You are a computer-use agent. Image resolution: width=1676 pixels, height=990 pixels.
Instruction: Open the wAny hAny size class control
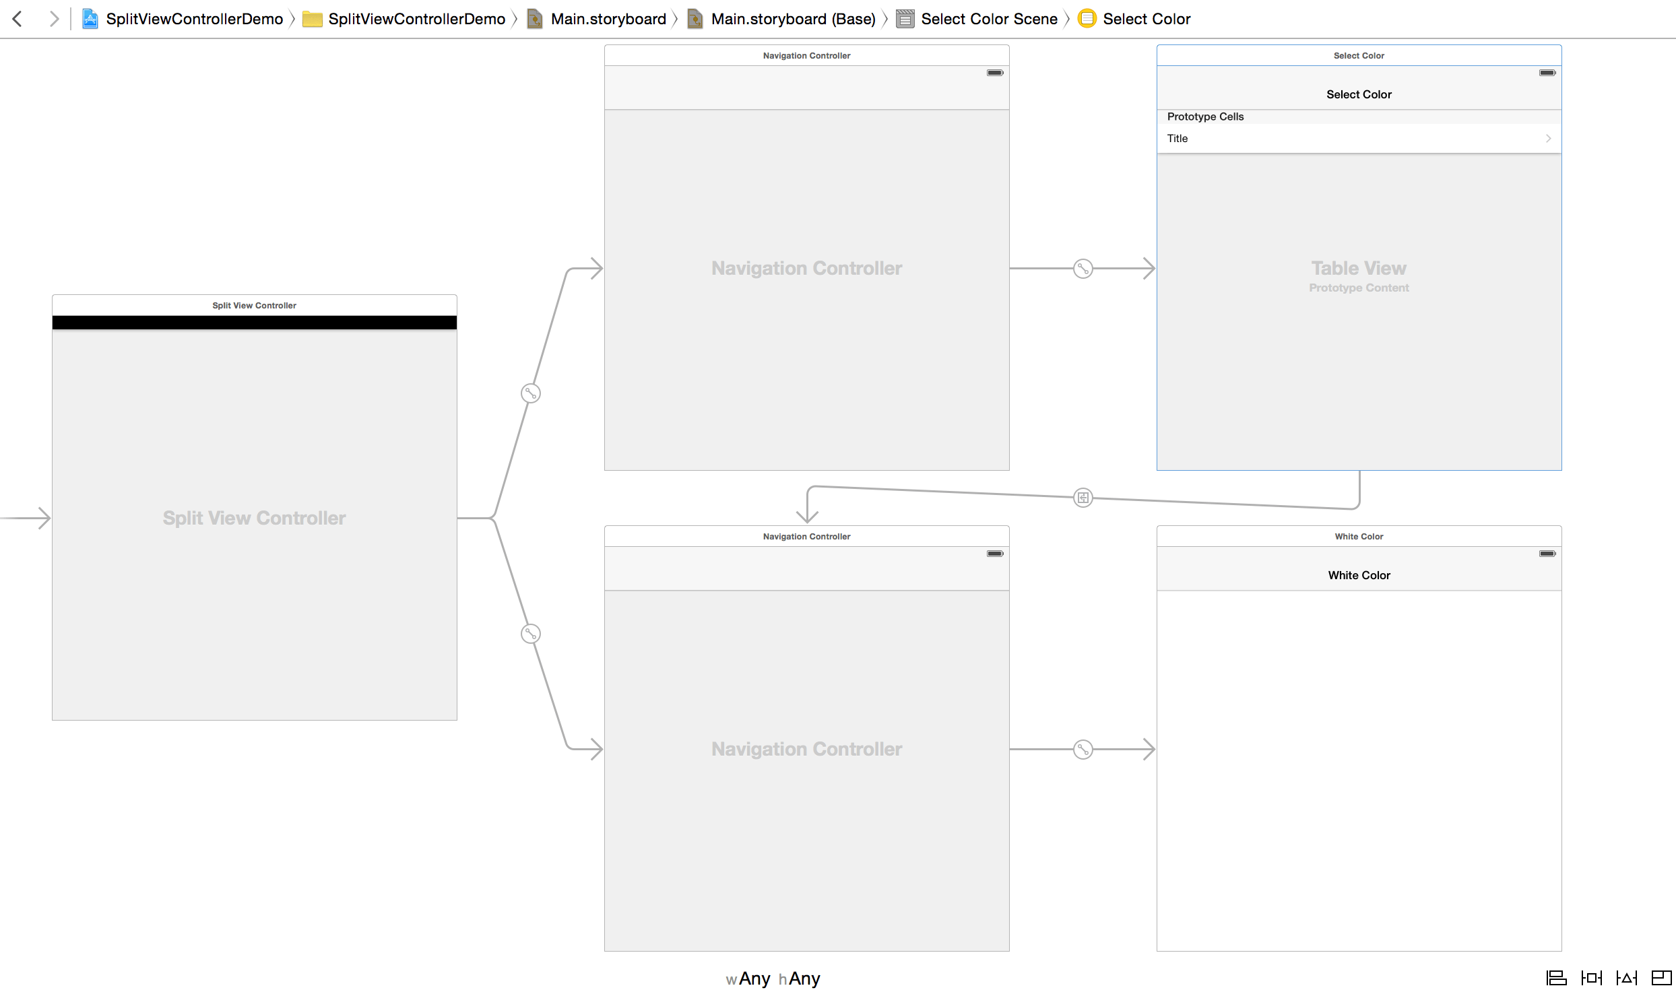[773, 979]
